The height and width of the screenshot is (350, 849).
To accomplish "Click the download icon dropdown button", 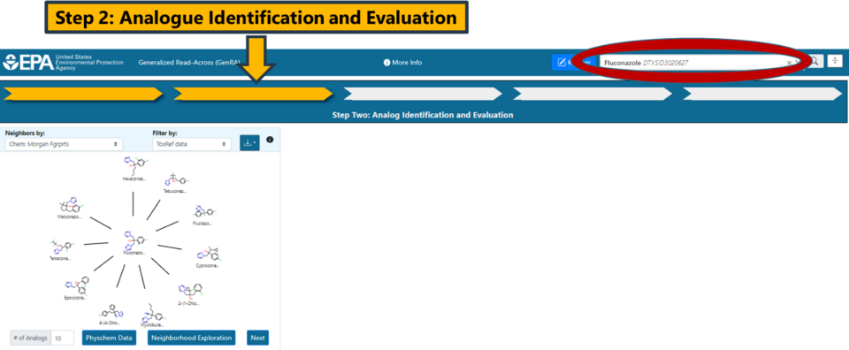I will [249, 143].
